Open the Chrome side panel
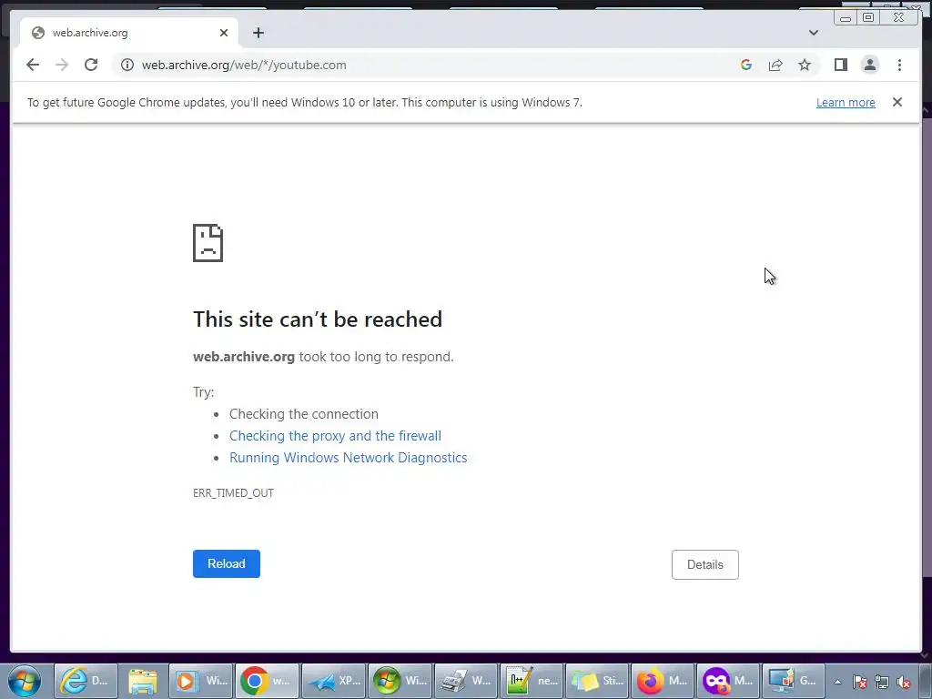The width and height of the screenshot is (932, 699). [840, 65]
